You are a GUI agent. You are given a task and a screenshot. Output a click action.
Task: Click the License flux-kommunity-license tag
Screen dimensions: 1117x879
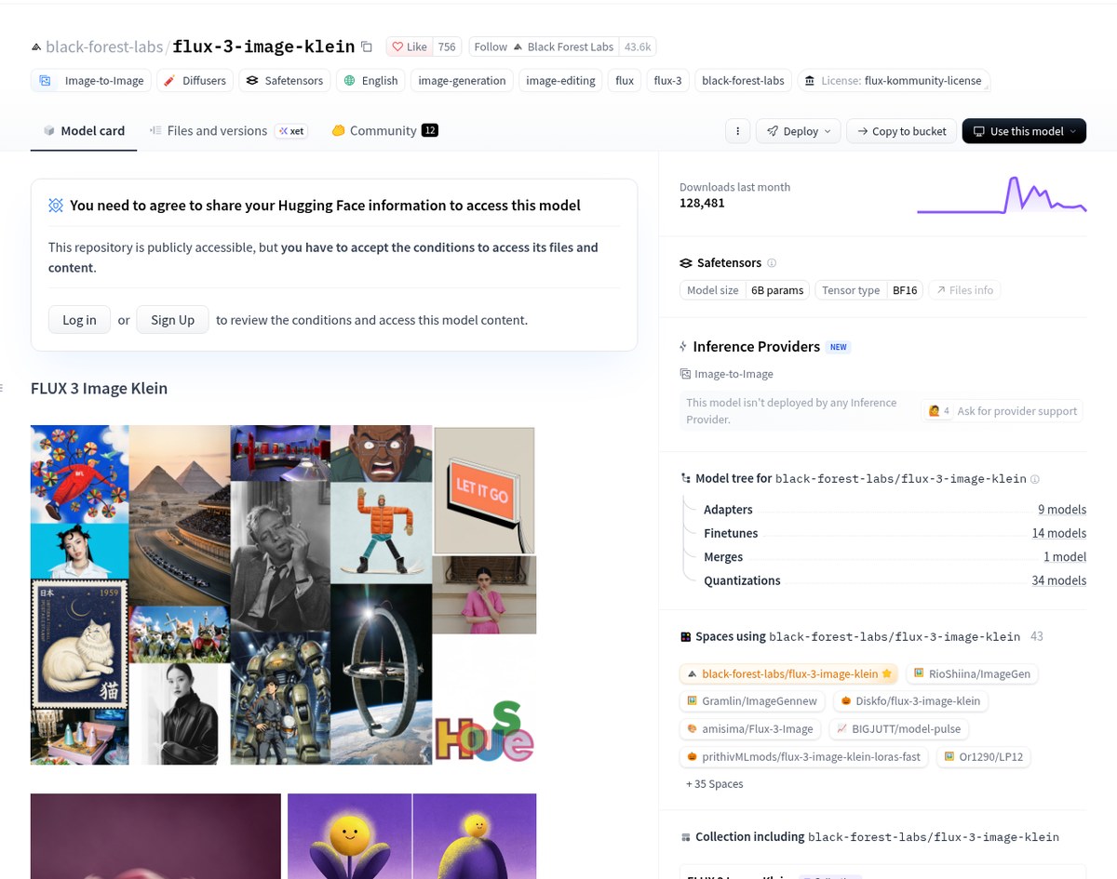[894, 81]
